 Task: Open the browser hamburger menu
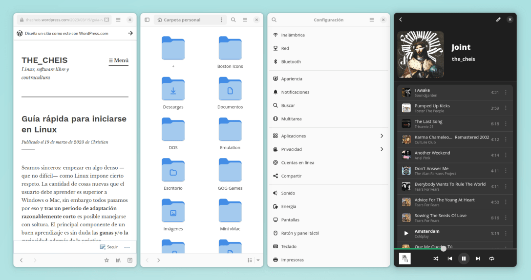[x=118, y=20]
